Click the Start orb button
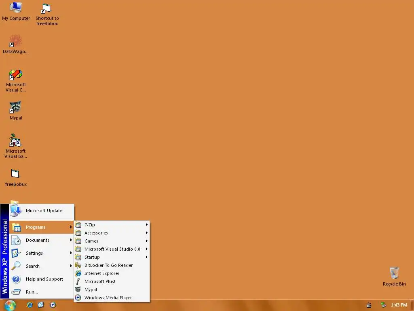Screen dimensions: 414x311 [x=10, y=305]
